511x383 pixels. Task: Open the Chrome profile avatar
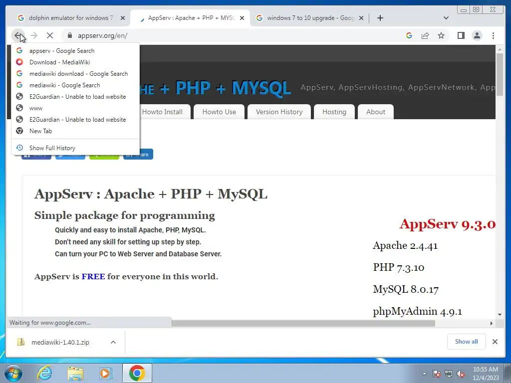pyautogui.click(x=477, y=35)
